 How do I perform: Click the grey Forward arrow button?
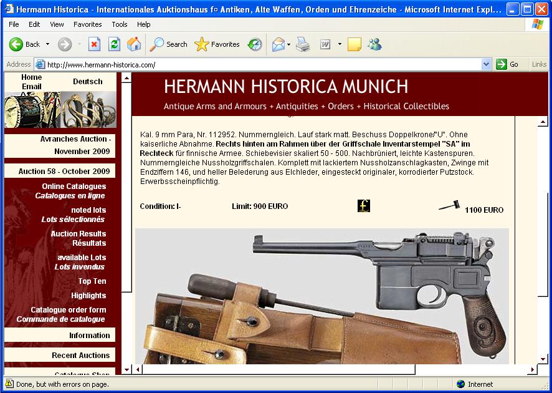(65, 44)
